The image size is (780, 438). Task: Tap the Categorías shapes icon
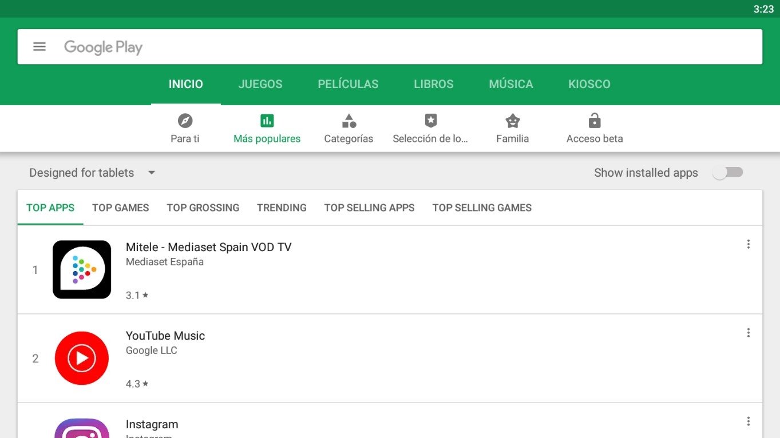click(x=349, y=121)
